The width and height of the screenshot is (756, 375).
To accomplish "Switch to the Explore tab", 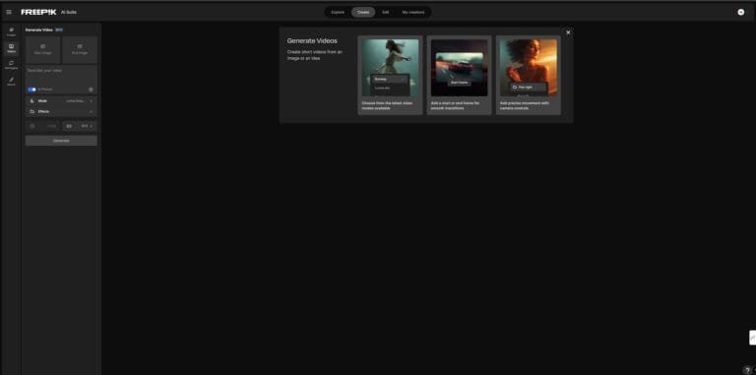I will click(x=338, y=12).
